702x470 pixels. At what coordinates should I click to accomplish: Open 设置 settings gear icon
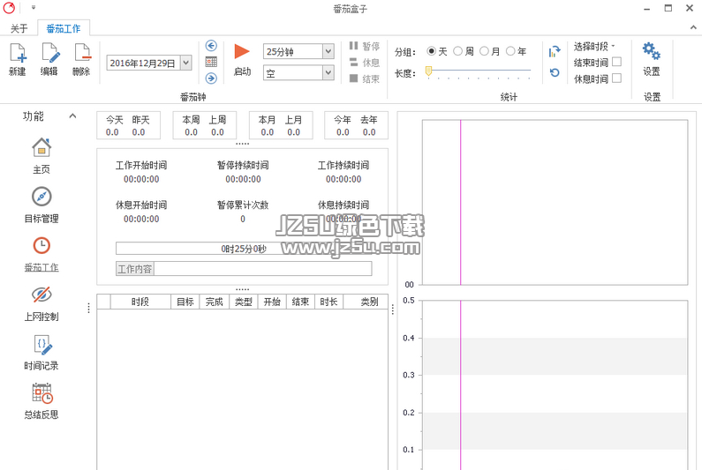(x=652, y=51)
